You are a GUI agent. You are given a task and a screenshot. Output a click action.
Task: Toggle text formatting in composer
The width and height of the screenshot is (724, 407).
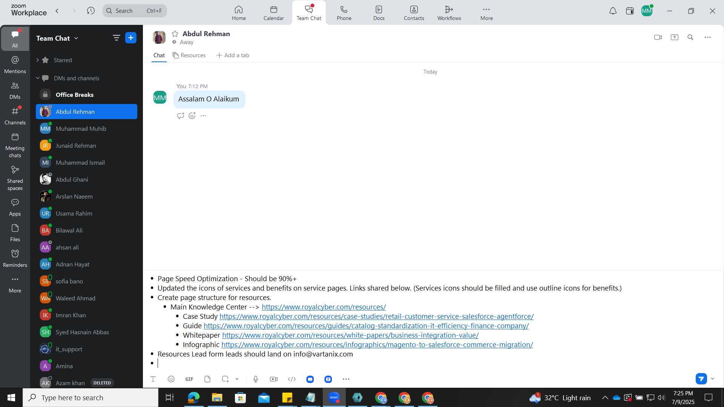coord(153,379)
